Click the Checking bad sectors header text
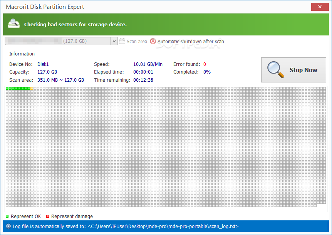The height and width of the screenshot is (235, 332). pos(75,24)
